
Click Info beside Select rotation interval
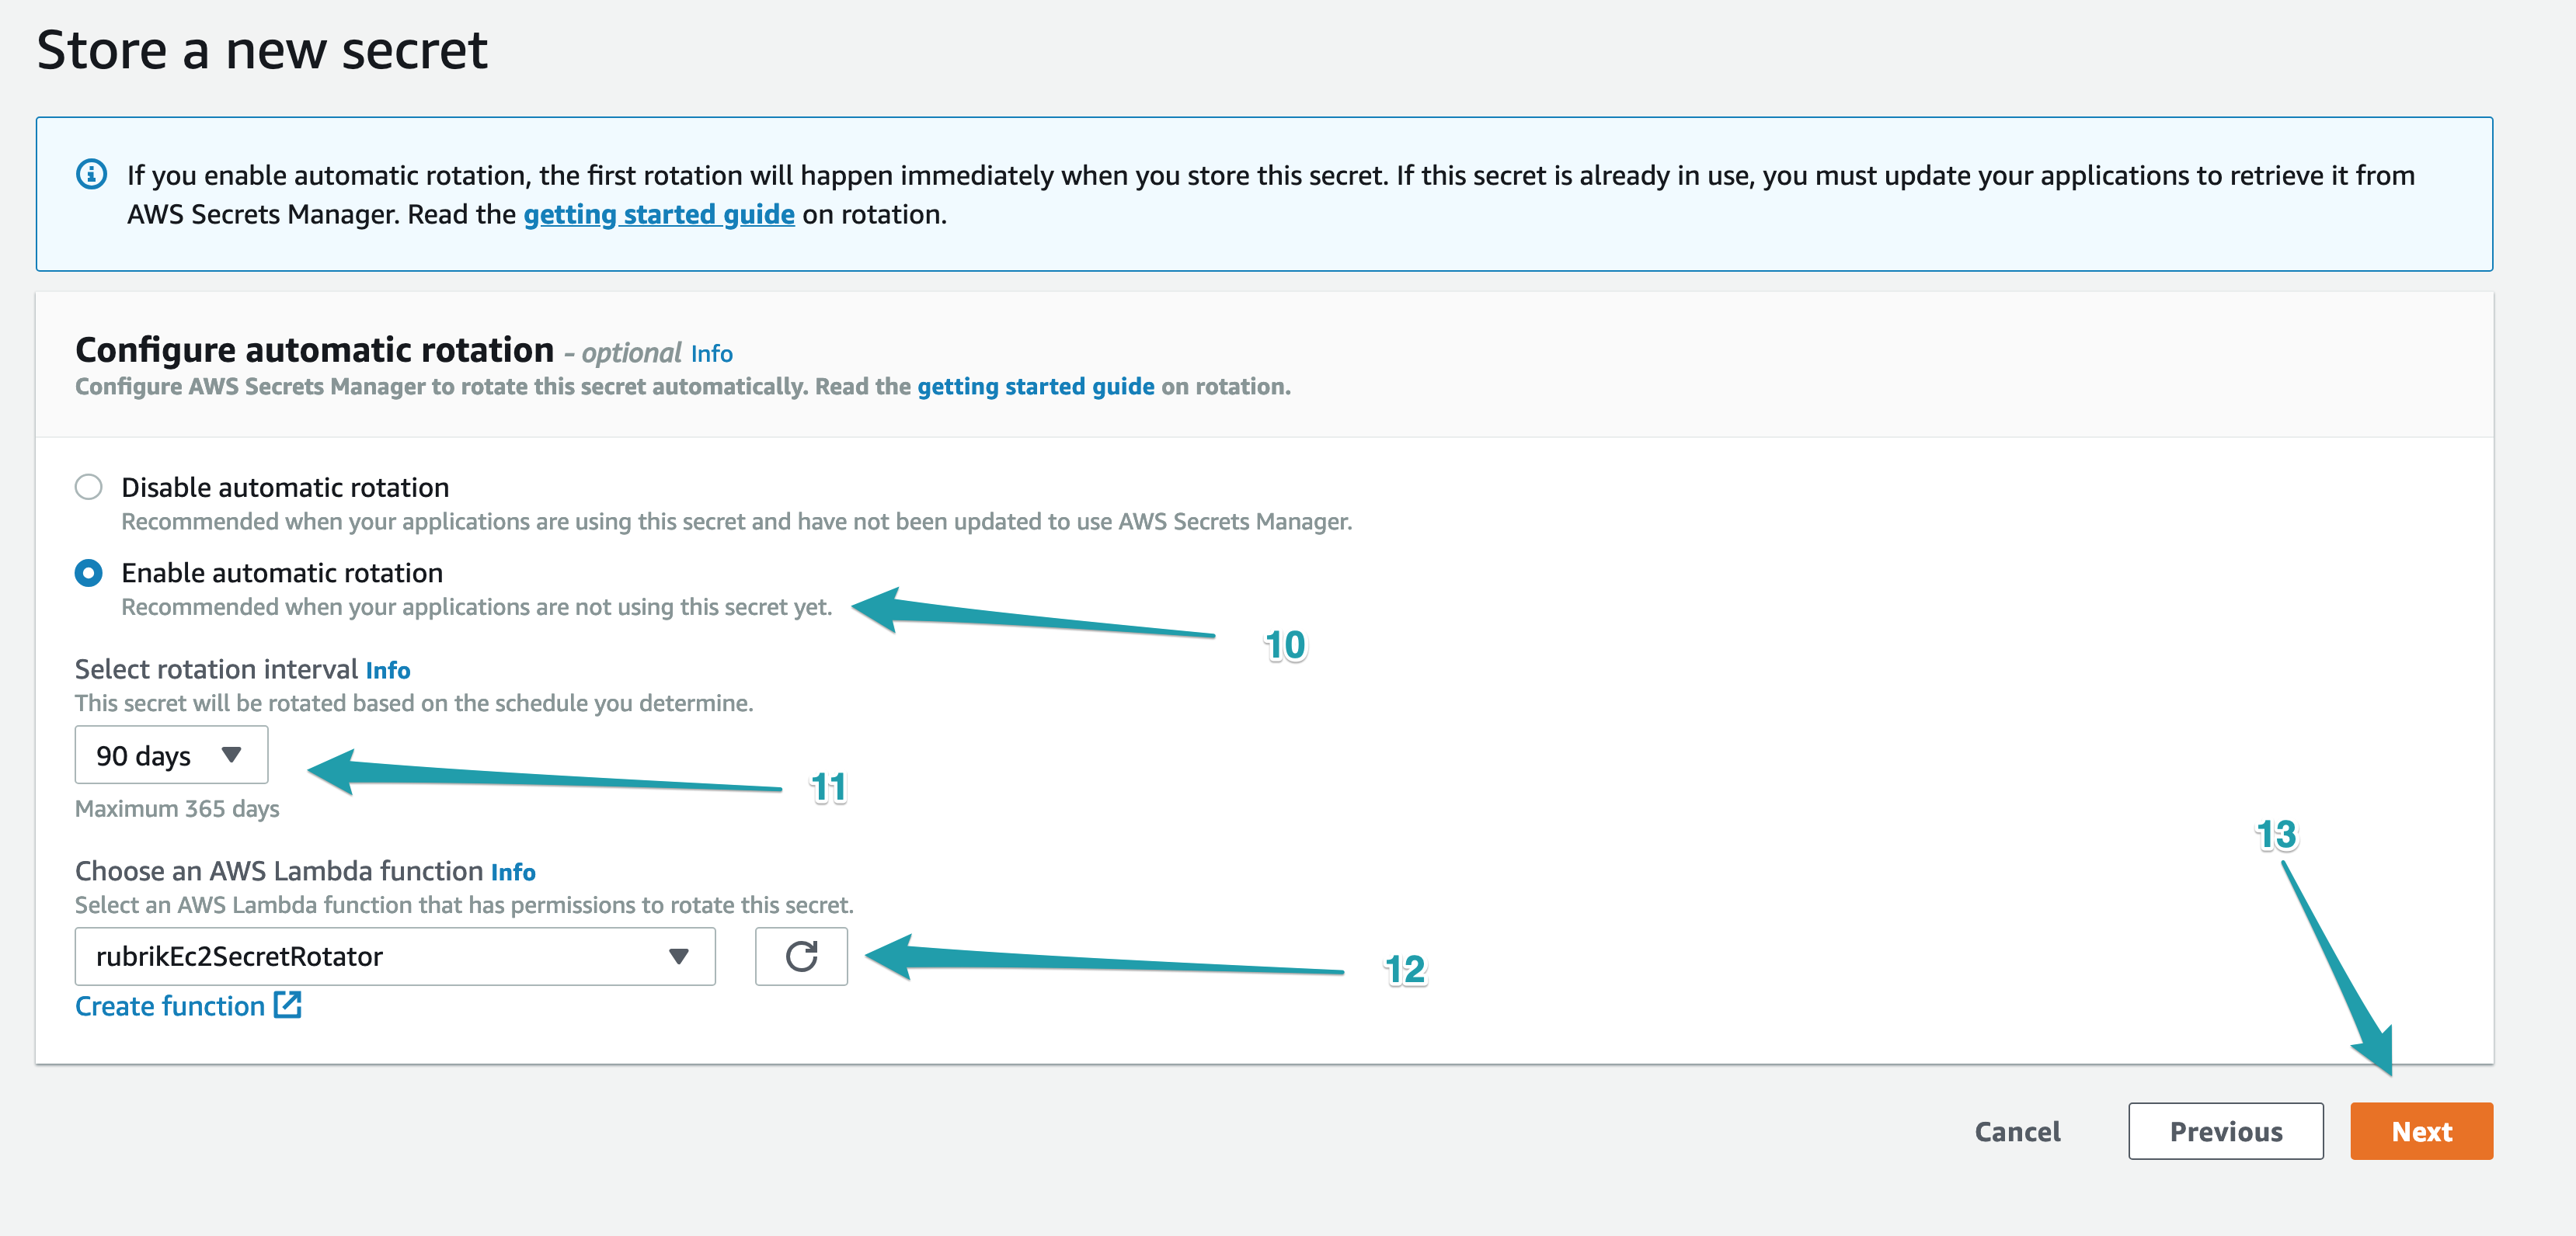388,671
